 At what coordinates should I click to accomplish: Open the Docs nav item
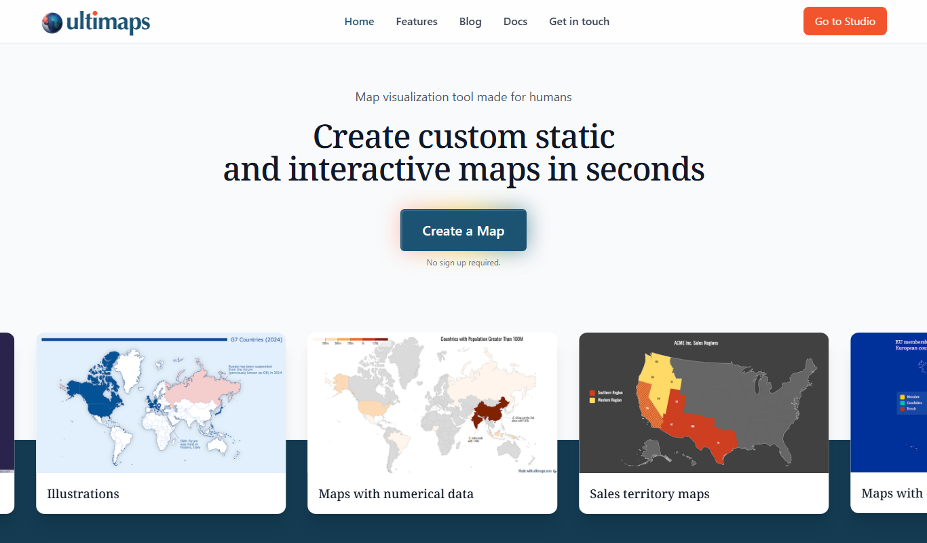(515, 21)
